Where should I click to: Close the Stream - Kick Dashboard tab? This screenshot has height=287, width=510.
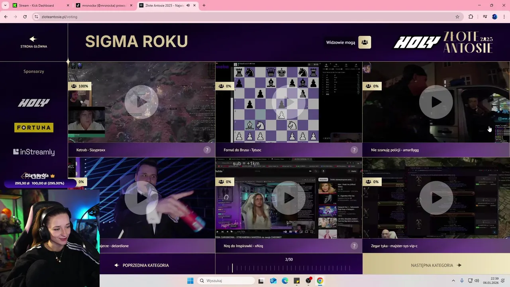[68, 6]
